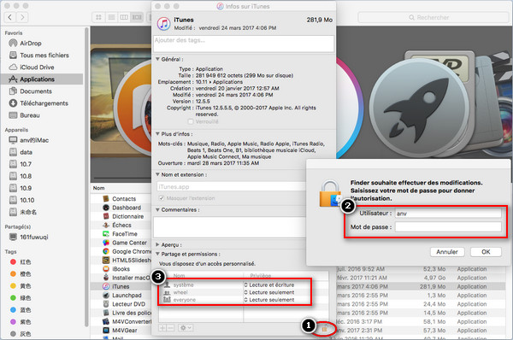Select iTunes row in application list
The image size is (513, 340).
click(121, 286)
